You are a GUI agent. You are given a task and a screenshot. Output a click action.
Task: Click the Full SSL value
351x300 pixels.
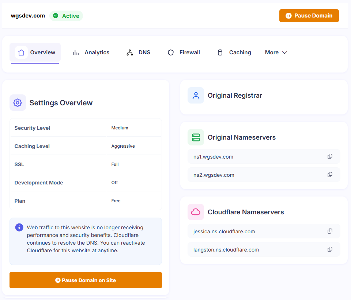pos(115,164)
